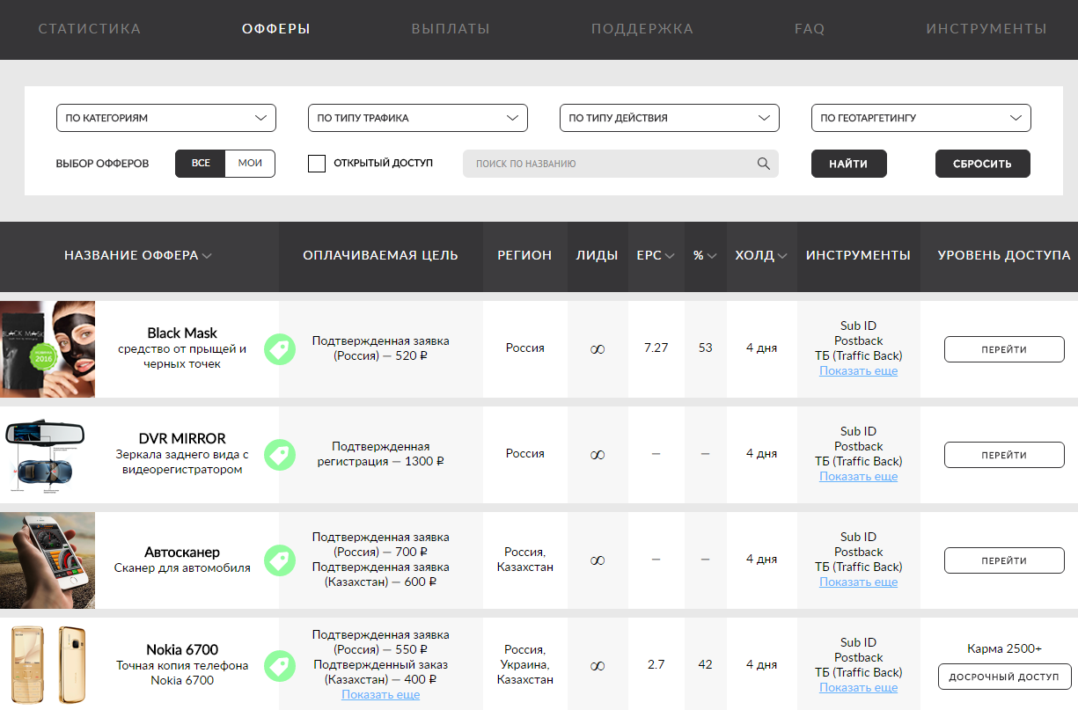Click green tag icon for DVR MIRROR

[x=280, y=455]
